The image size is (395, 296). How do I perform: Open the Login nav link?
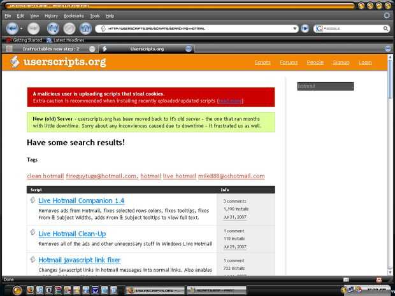click(365, 62)
